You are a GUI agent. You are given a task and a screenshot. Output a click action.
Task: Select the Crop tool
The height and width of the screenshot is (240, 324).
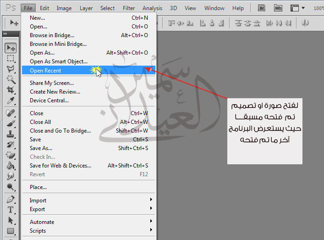11,90
